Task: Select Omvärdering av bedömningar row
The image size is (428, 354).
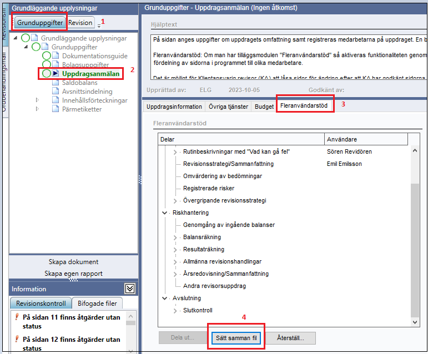Action: (x=223, y=176)
